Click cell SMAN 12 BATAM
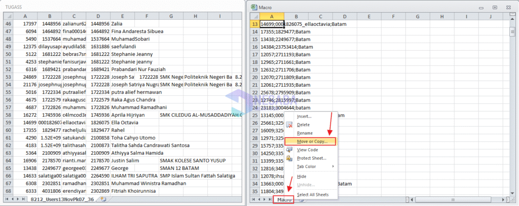This screenshot has height=206, width=519. [171, 168]
